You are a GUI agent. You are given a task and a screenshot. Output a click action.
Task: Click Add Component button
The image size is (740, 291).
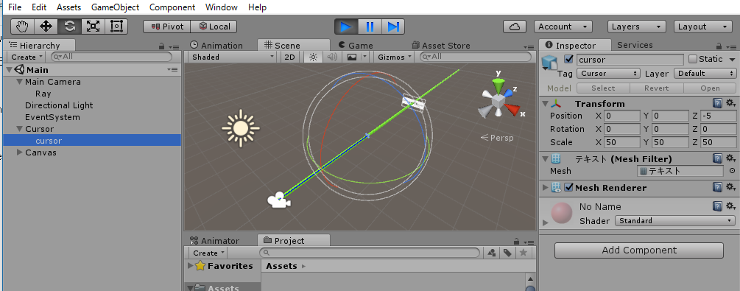(x=639, y=250)
